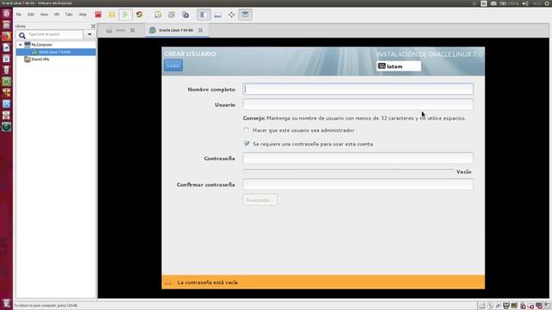Click the Avanzado... button
Image resolution: width=552 pixels, height=310 pixels.
pyautogui.click(x=260, y=200)
